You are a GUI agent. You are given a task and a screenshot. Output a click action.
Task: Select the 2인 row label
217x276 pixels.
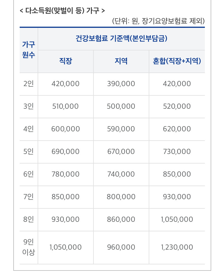coord(29,84)
